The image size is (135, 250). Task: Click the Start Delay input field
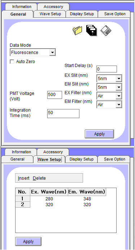pos(106,69)
